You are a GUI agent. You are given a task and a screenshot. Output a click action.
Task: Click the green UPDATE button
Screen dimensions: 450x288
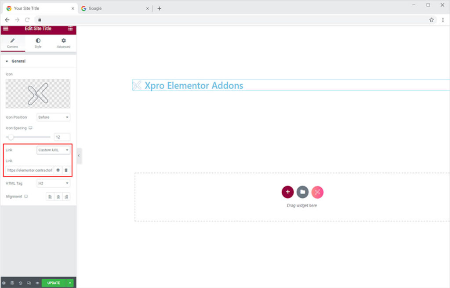point(54,283)
